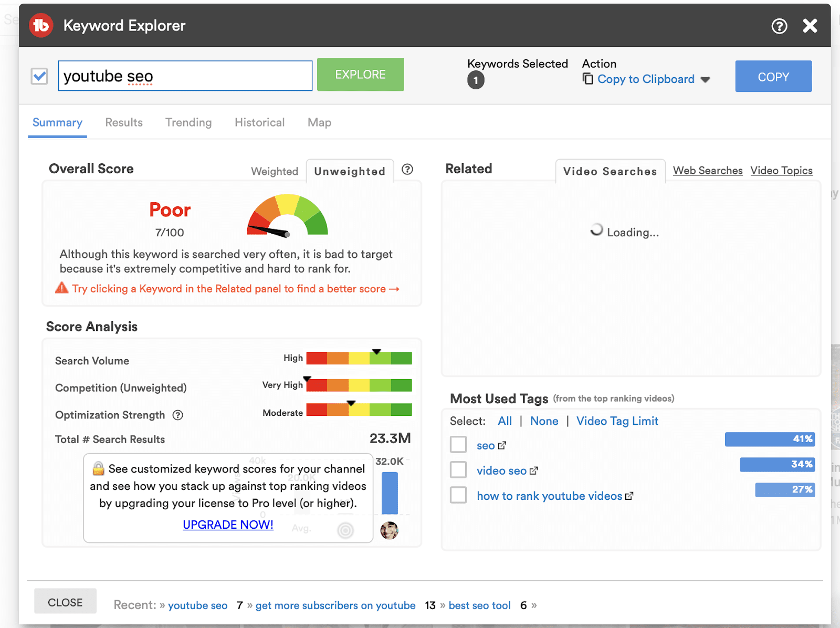Switch to the Trending tab
The width and height of the screenshot is (840, 628).
pyautogui.click(x=188, y=122)
